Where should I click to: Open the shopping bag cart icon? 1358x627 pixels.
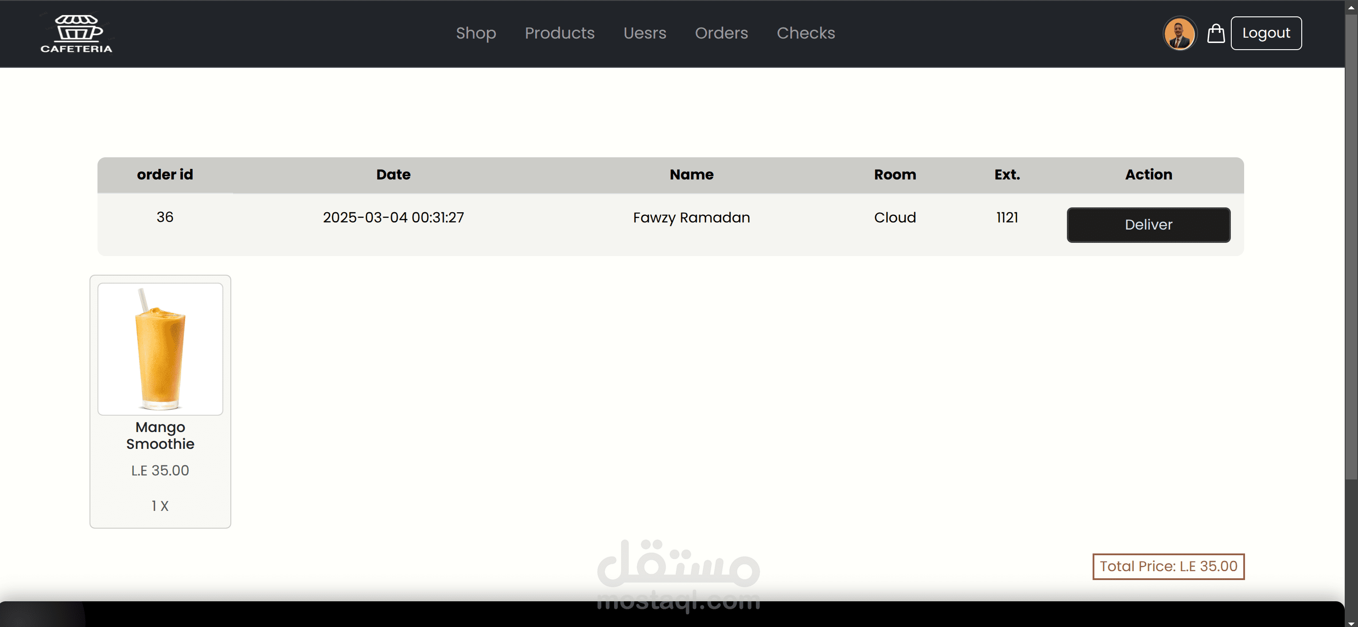click(1216, 34)
